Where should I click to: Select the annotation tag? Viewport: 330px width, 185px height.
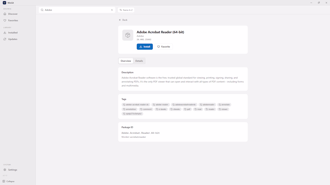tap(130, 109)
